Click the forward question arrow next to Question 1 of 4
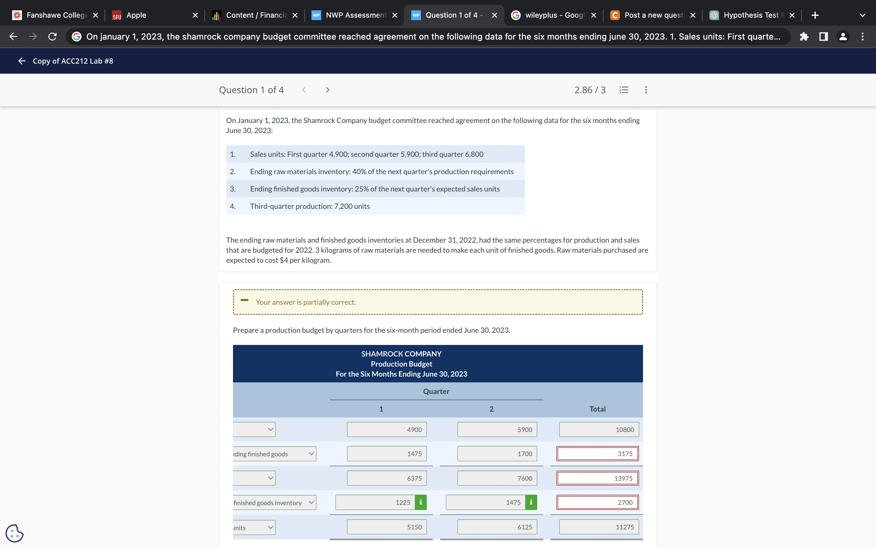Screen dimensions: 876x548 point(327,89)
